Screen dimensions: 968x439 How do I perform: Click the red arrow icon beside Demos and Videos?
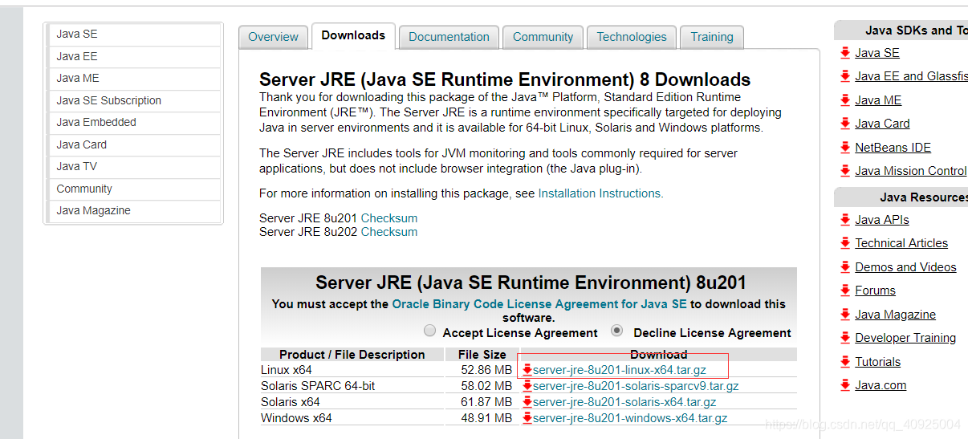845,267
